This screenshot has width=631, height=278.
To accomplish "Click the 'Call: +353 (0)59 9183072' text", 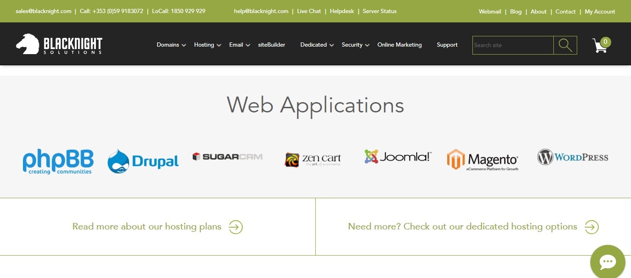I will coord(111,11).
